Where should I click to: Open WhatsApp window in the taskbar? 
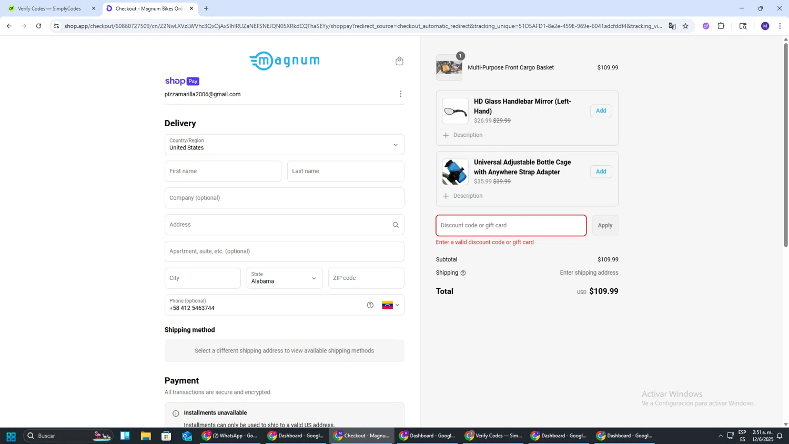click(x=230, y=436)
